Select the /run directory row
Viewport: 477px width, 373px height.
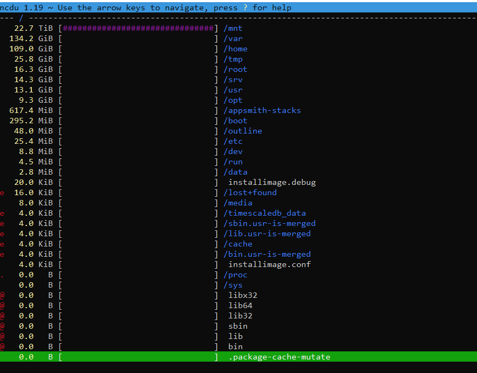(x=239, y=162)
